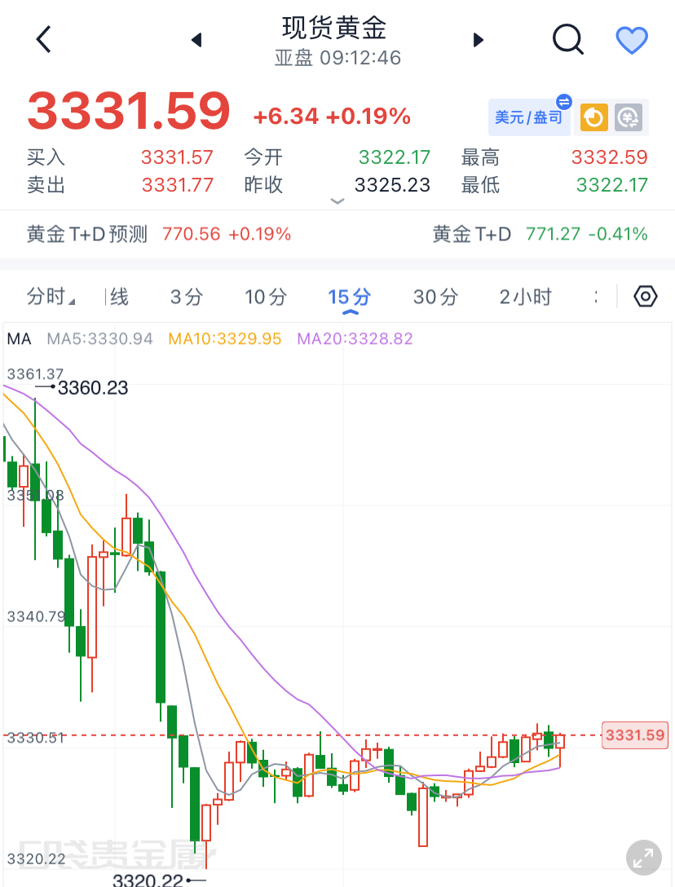Select the 3分 interval tab
Image resolution: width=675 pixels, height=887 pixels.
click(187, 297)
